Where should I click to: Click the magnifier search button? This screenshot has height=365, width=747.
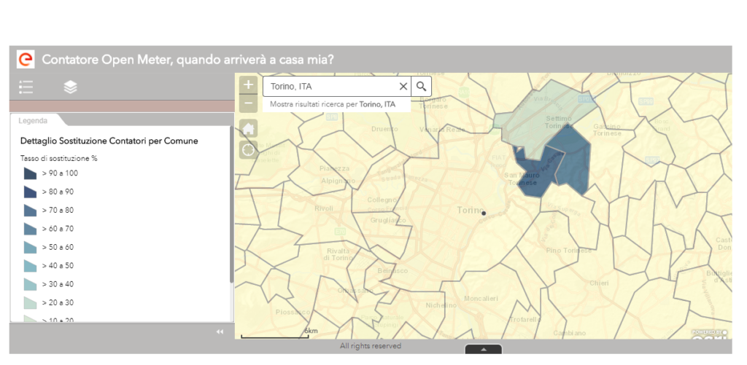(421, 86)
